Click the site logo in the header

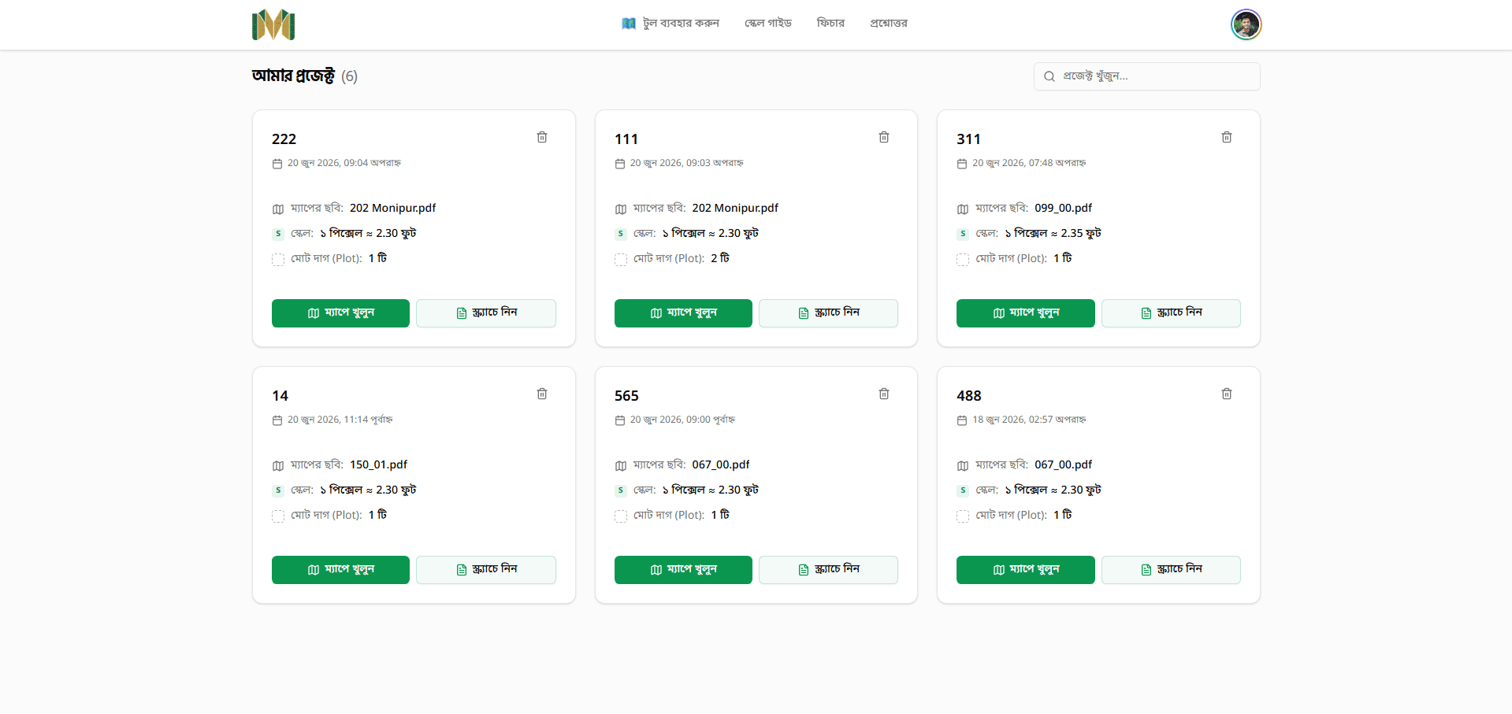[x=273, y=24]
